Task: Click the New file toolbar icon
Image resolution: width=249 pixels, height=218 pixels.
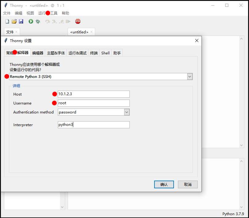Action: tap(7, 21)
